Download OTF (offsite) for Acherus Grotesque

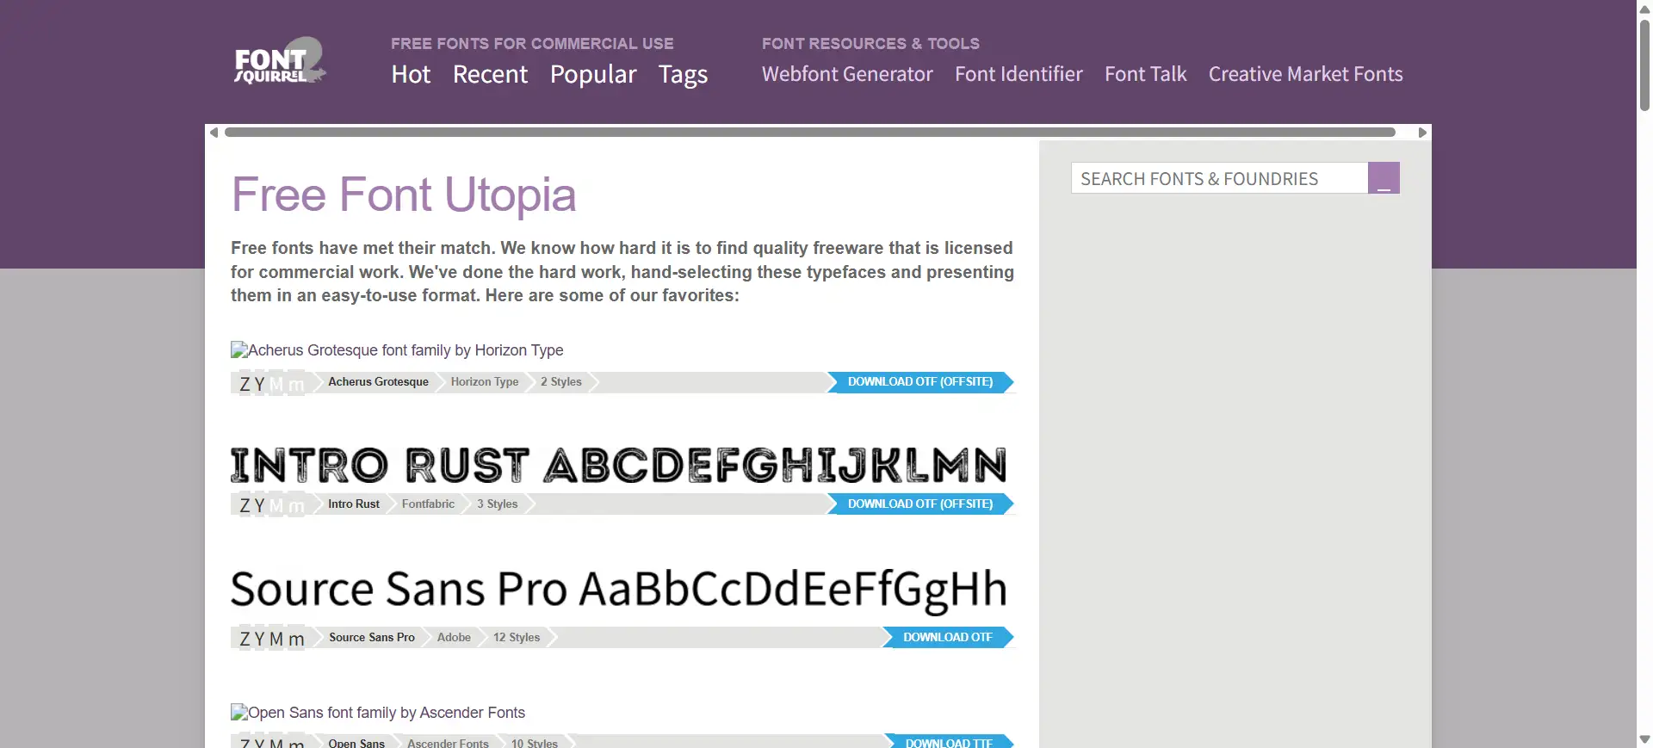pos(920,381)
